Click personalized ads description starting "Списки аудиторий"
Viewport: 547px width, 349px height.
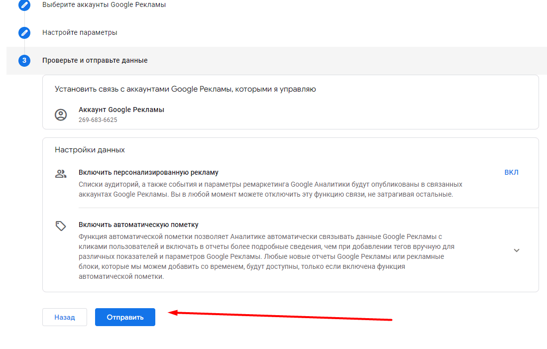pos(270,189)
